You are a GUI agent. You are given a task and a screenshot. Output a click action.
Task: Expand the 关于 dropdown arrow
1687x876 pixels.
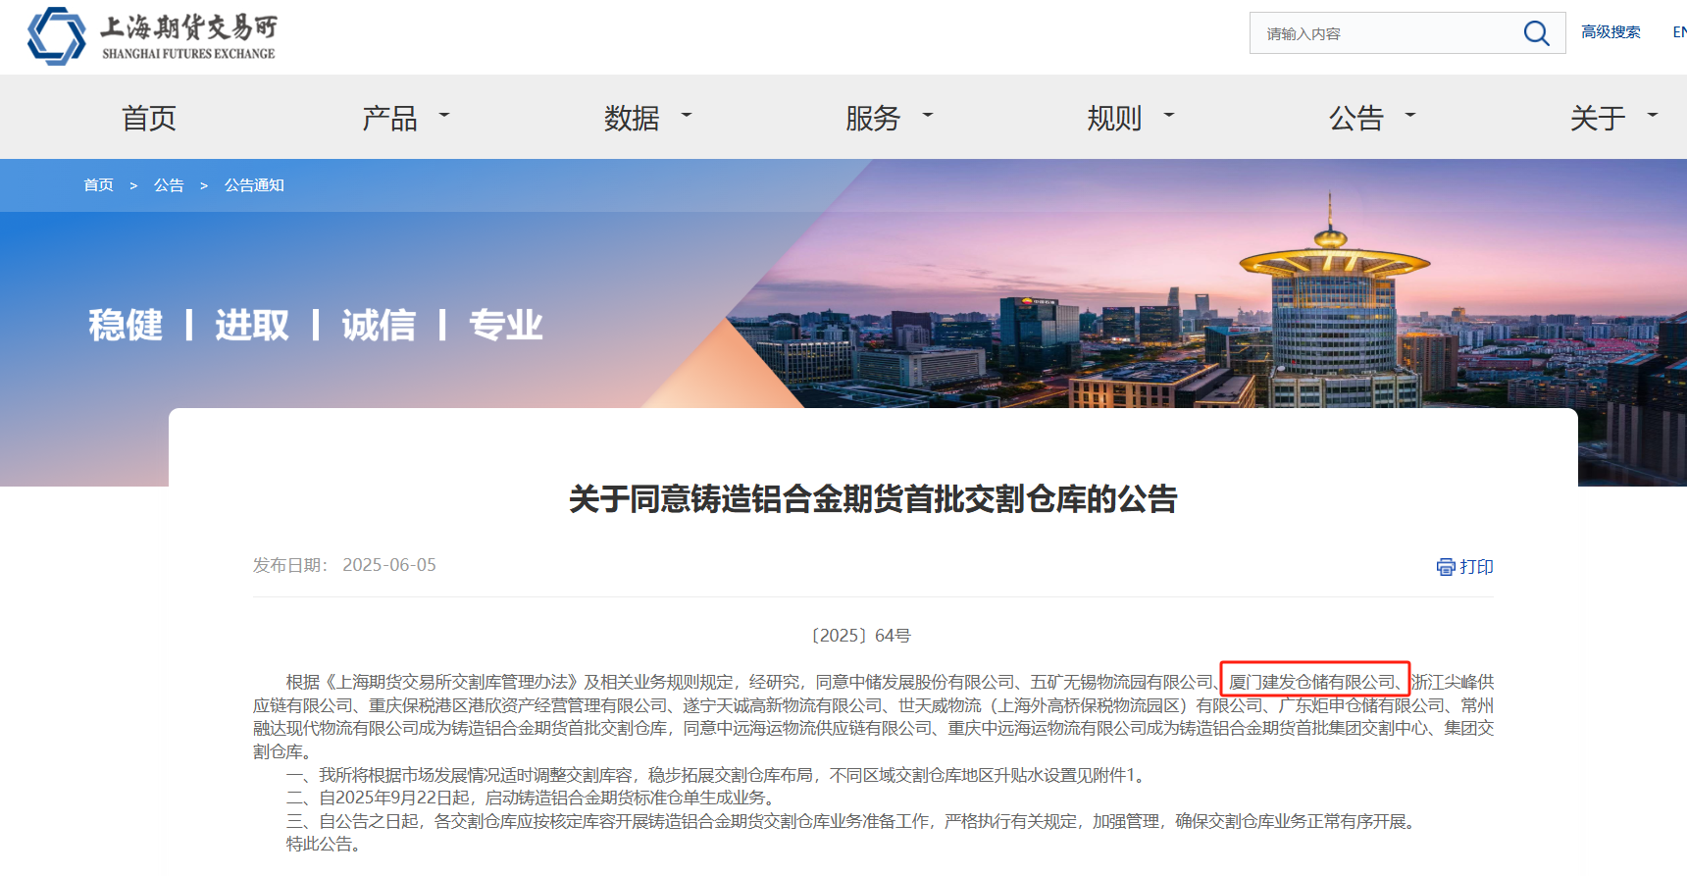pyautogui.click(x=1652, y=116)
